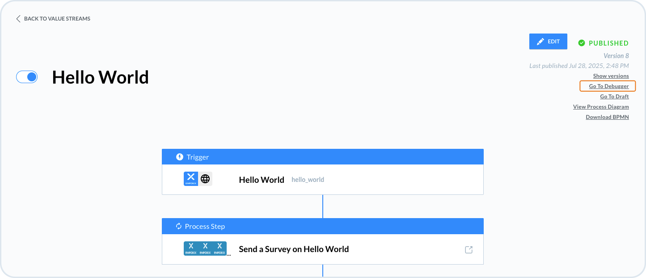Click the Process Step cycle arrows icon
The image size is (646, 278).
click(x=179, y=226)
